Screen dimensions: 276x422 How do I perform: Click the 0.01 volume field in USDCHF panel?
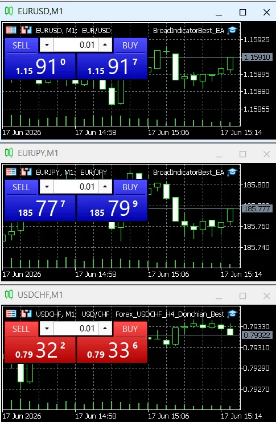pos(76,329)
